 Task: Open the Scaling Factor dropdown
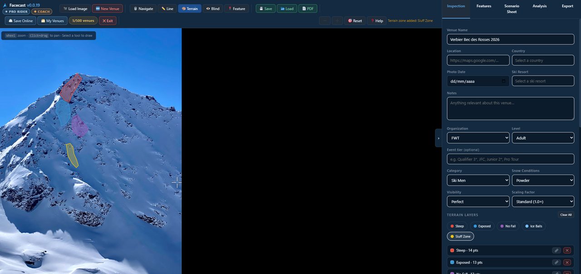(543, 202)
